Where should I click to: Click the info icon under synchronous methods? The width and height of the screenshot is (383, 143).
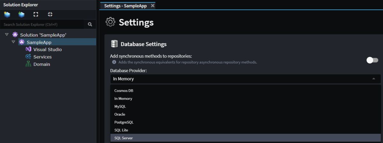click(114, 62)
